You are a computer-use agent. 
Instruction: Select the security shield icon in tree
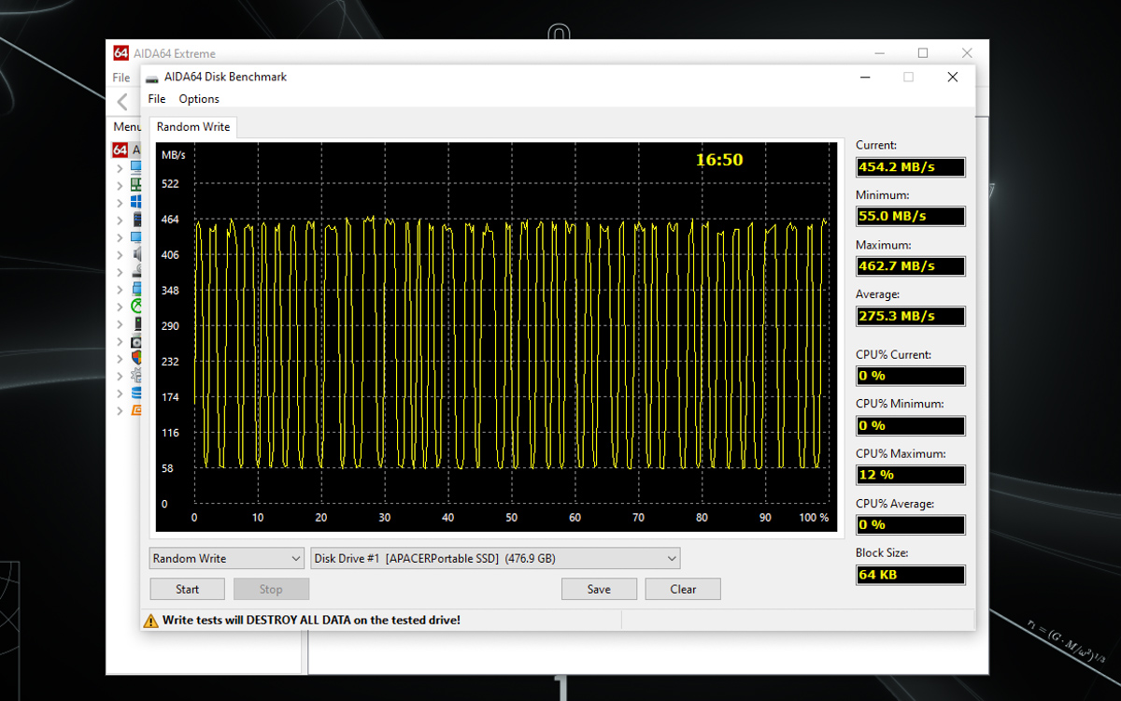(135, 358)
